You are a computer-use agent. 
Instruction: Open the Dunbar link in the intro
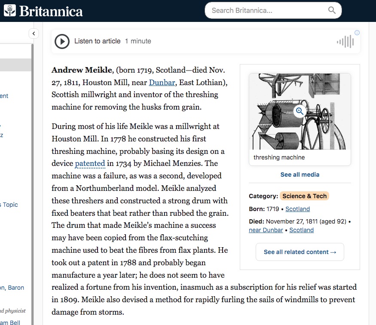pyautogui.click(x=162, y=83)
